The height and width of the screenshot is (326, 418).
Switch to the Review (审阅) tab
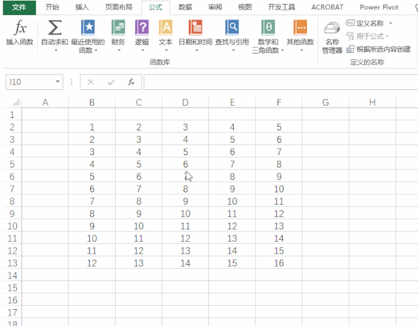pyautogui.click(x=215, y=7)
